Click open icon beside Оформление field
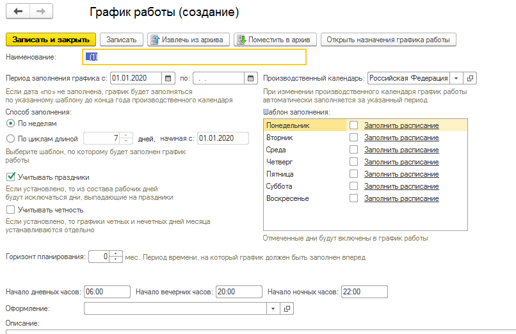The image size is (516, 334). tap(287, 308)
